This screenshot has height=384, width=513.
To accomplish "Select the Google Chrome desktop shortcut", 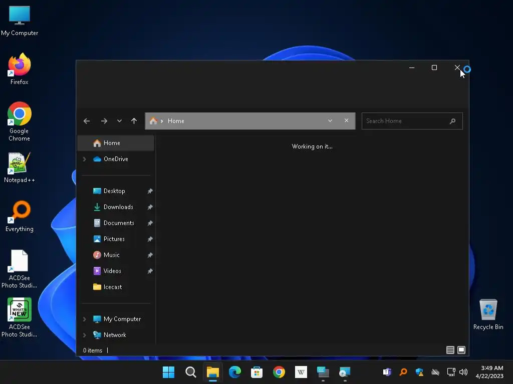I will [20, 122].
